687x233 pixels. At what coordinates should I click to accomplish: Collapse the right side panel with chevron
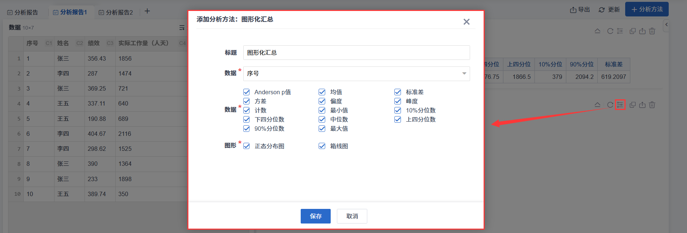pyautogui.click(x=667, y=25)
